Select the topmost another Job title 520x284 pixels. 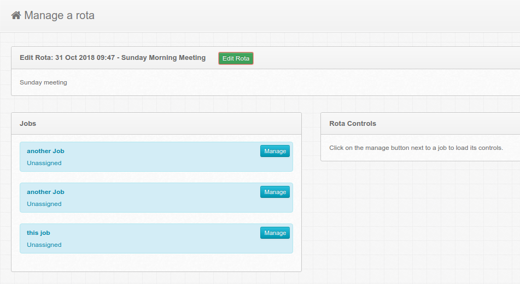[x=45, y=151]
